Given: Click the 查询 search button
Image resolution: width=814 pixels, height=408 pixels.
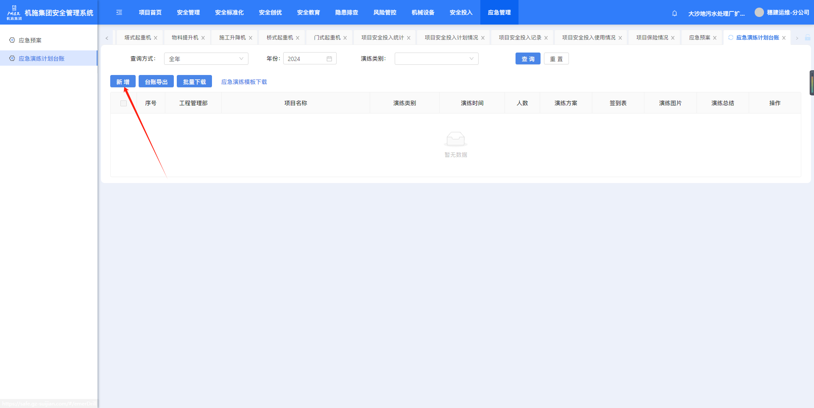Looking at the screenshot, I should pyautogui.click(x=527, y=59).
